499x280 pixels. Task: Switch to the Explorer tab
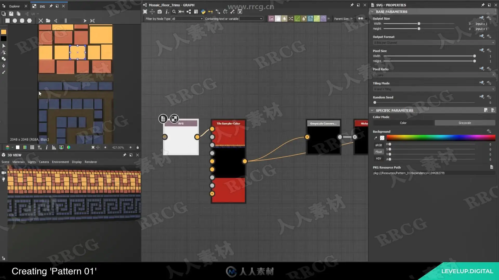[x=15, y=6]
